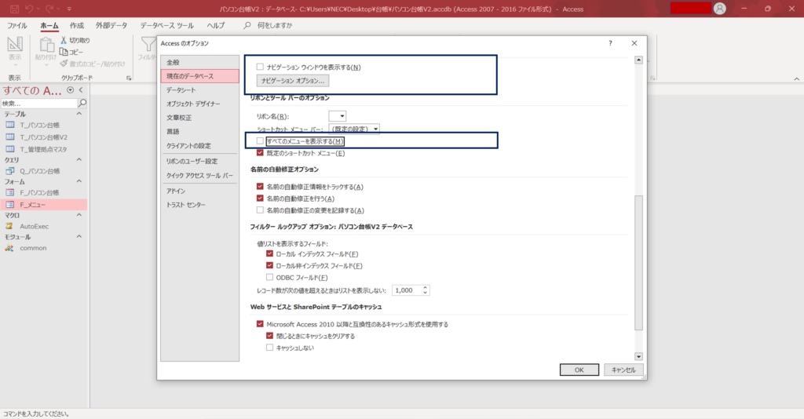This screenshot has width=804, height=419.
Task: Click the options dialog scroll up arrow
Action: pos(638,60)
